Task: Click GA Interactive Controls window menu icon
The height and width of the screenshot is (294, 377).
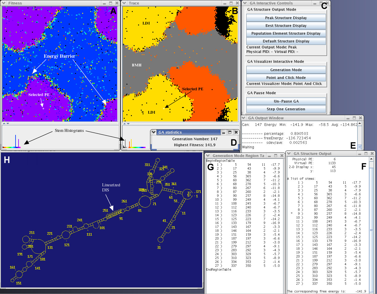Action: (245, 3)
